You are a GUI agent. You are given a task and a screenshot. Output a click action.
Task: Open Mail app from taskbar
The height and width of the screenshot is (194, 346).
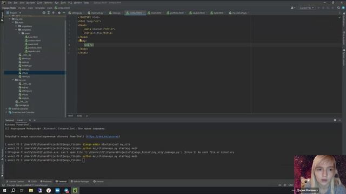57,190
